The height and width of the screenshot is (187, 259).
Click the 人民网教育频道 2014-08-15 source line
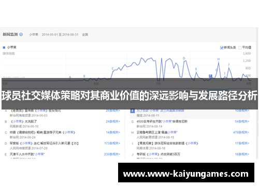[155, 137]
